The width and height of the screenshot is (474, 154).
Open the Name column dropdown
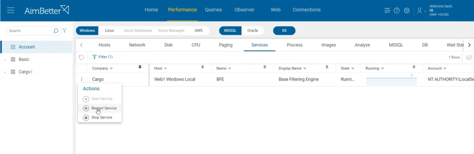[230, 68]
